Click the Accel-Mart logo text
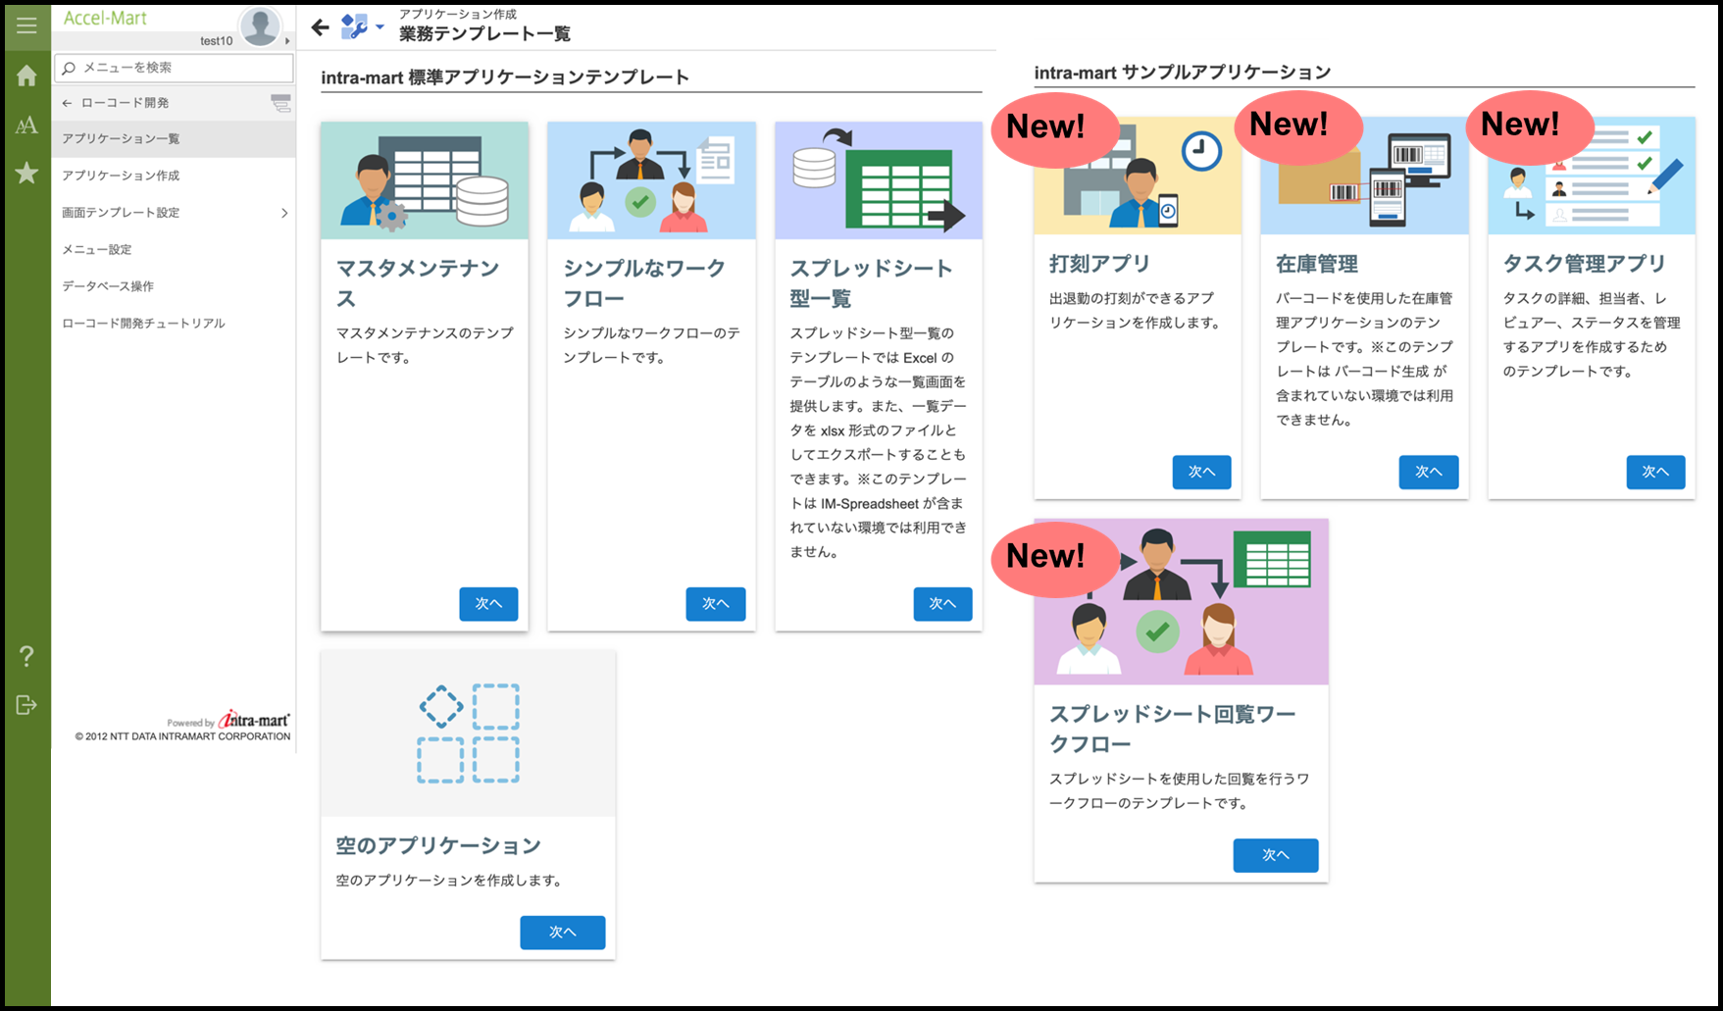This screenshot has width=1723, height=1011. point(105,18)
